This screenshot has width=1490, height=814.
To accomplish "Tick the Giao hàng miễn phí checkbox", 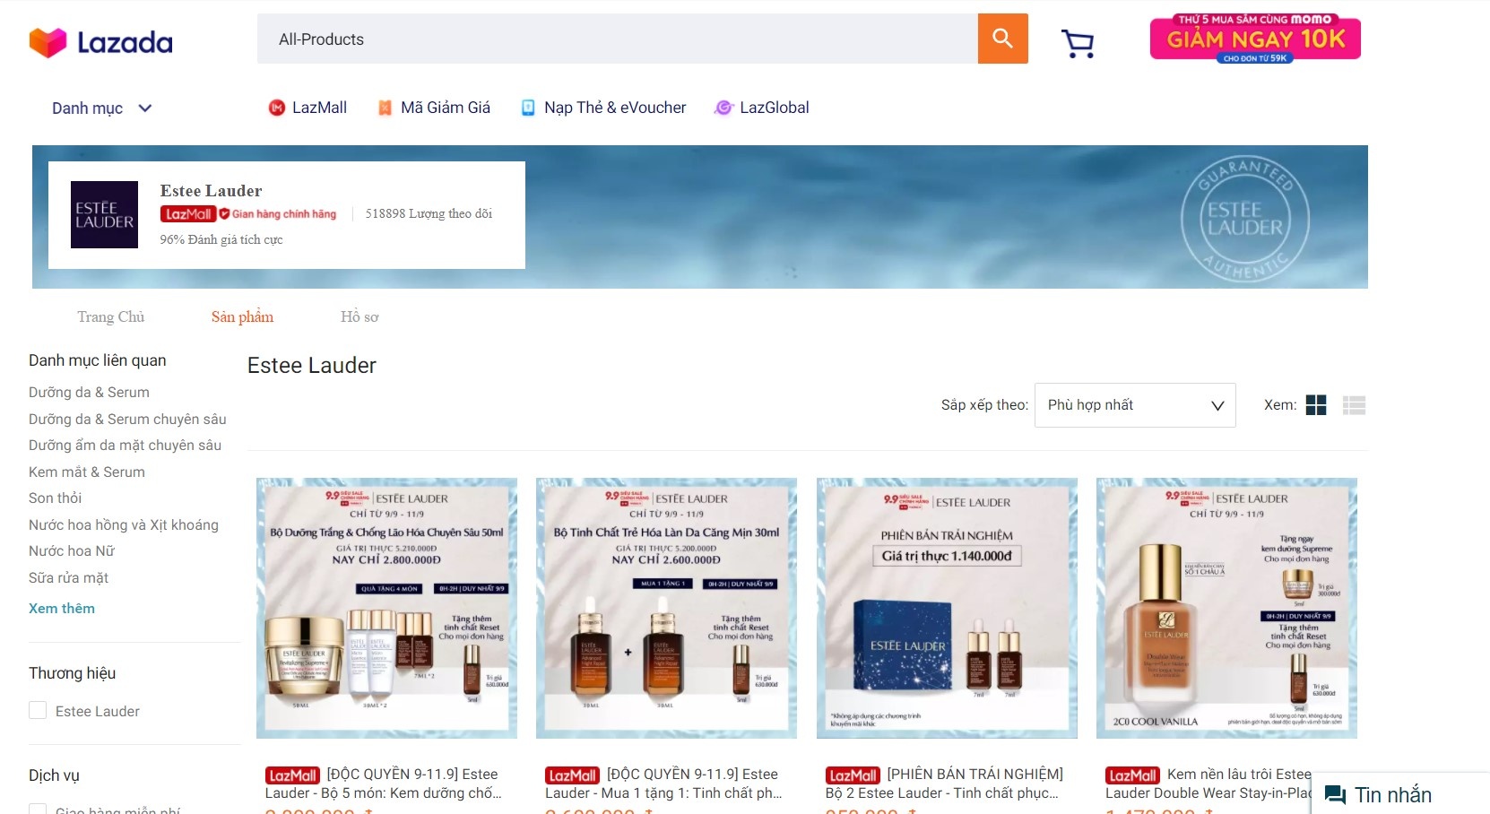I will point(38,810).
